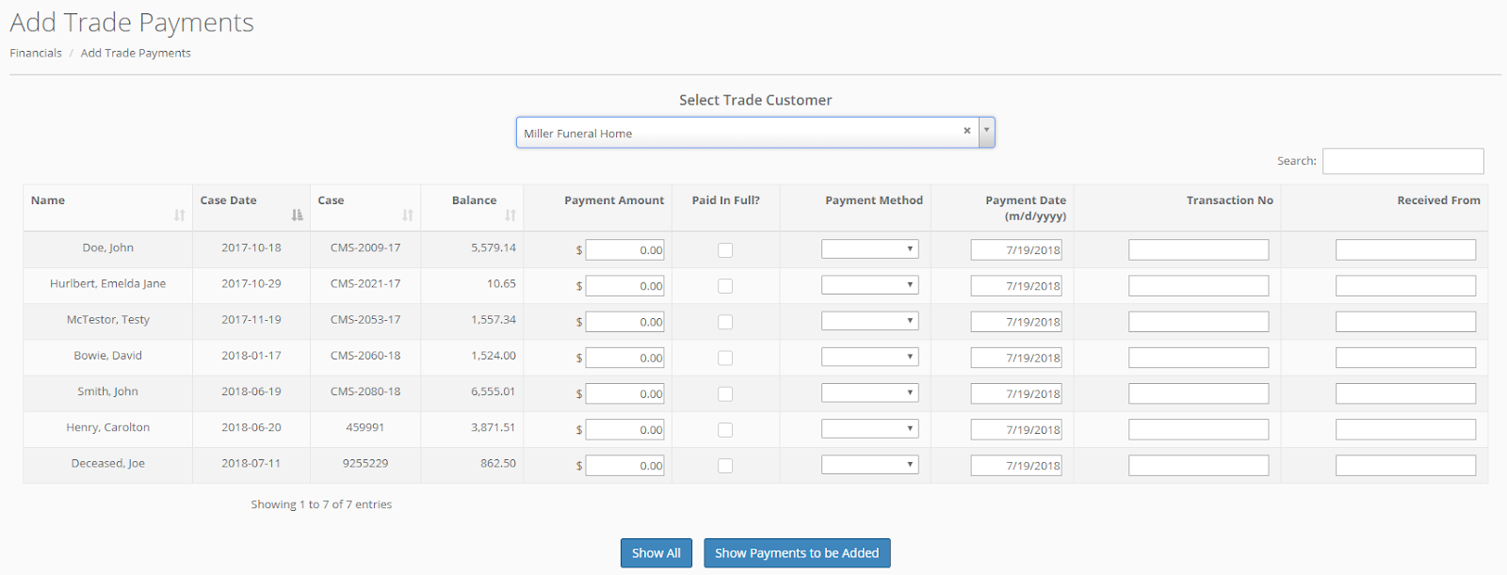This screenshot has height=575, width=1507.
Task: Mark Bowie, David as paid in full
Action: tap(725, 358)
